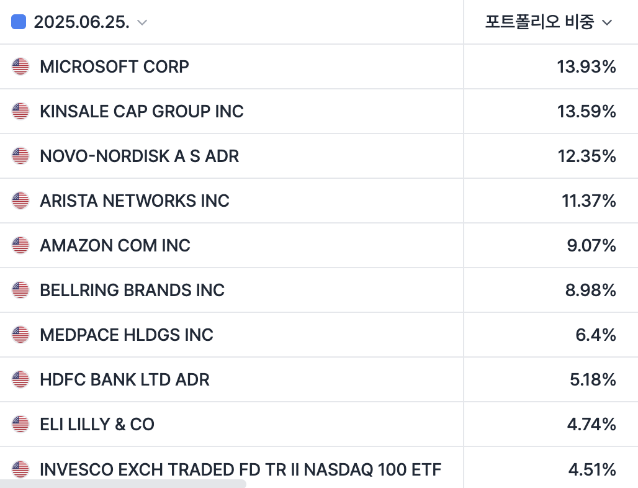Select the AMAZON COM INC row name
Image resolution: width=638 pixels, height=488 pixels.
point(115,245)
